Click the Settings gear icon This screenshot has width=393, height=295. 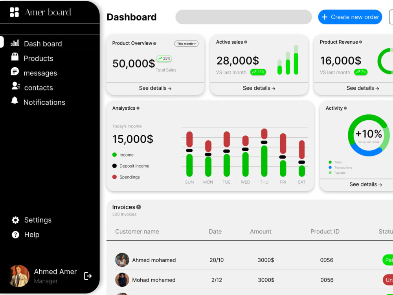pos(15,220)
